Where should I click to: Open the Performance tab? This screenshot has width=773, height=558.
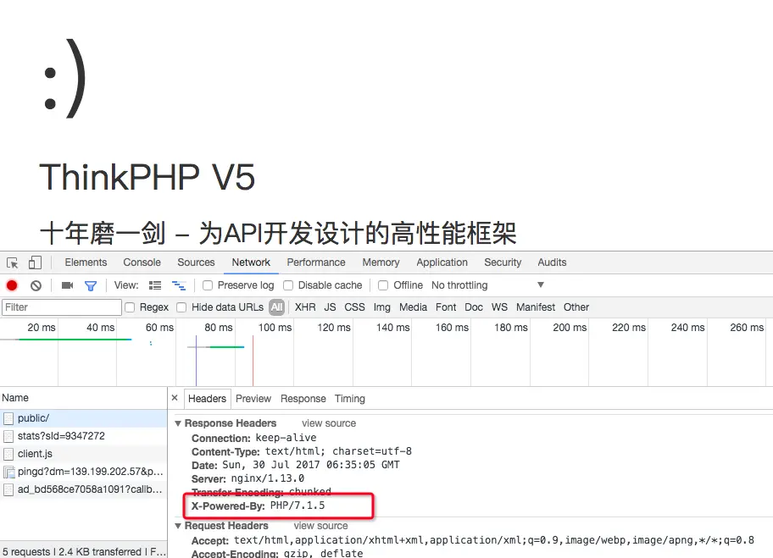(316, 262)
